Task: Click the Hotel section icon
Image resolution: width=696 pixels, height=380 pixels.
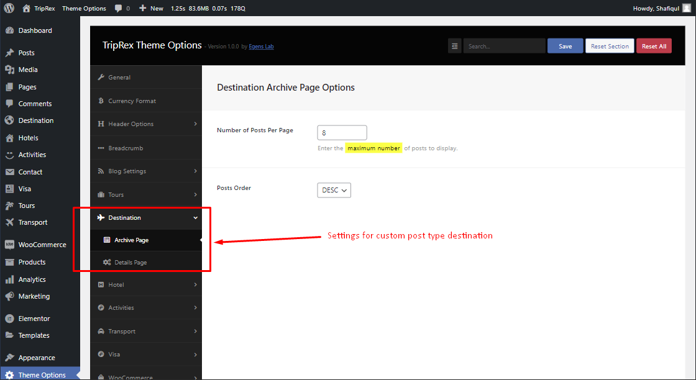Action: click(x=101, y=284)
